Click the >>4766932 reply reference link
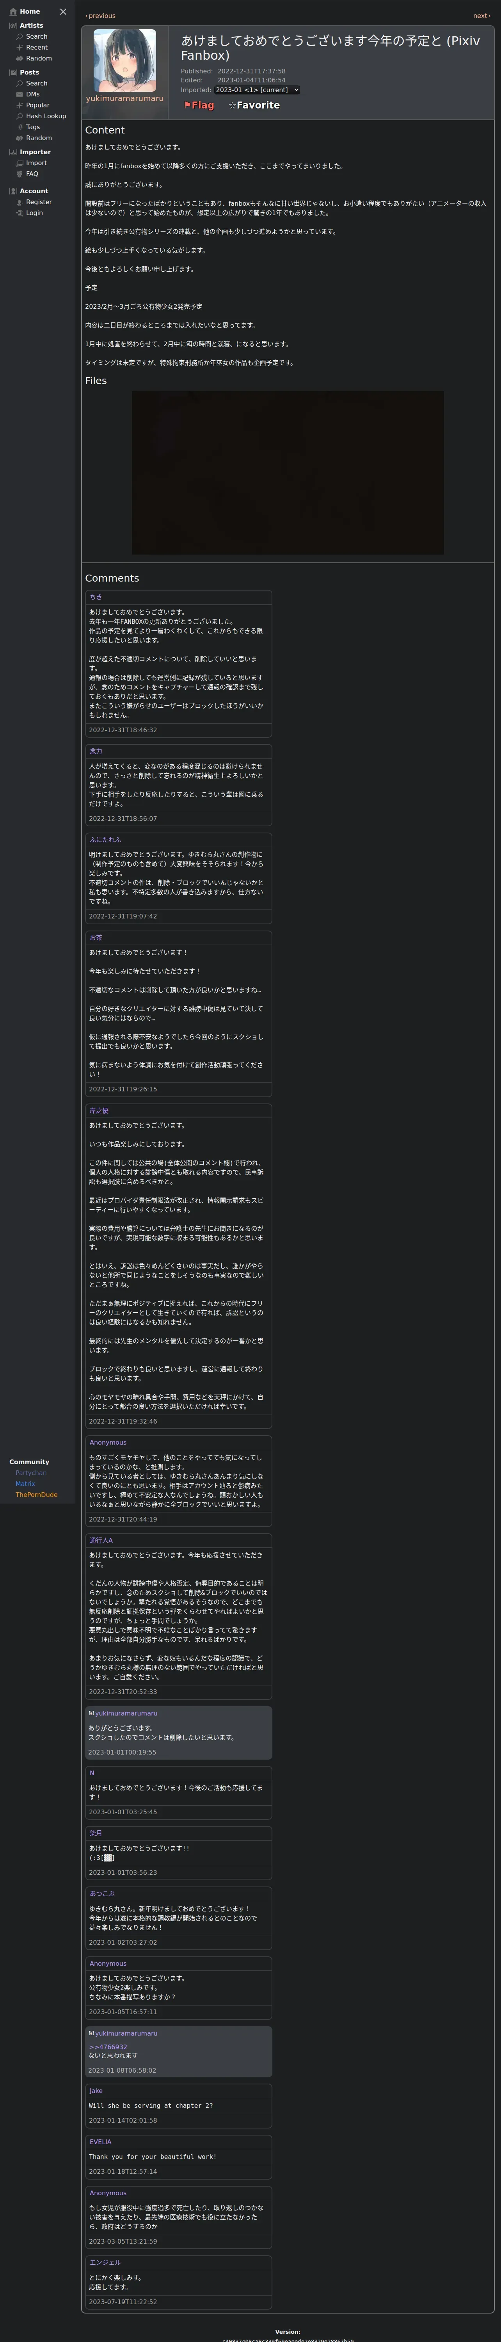 pos(108,2047)
